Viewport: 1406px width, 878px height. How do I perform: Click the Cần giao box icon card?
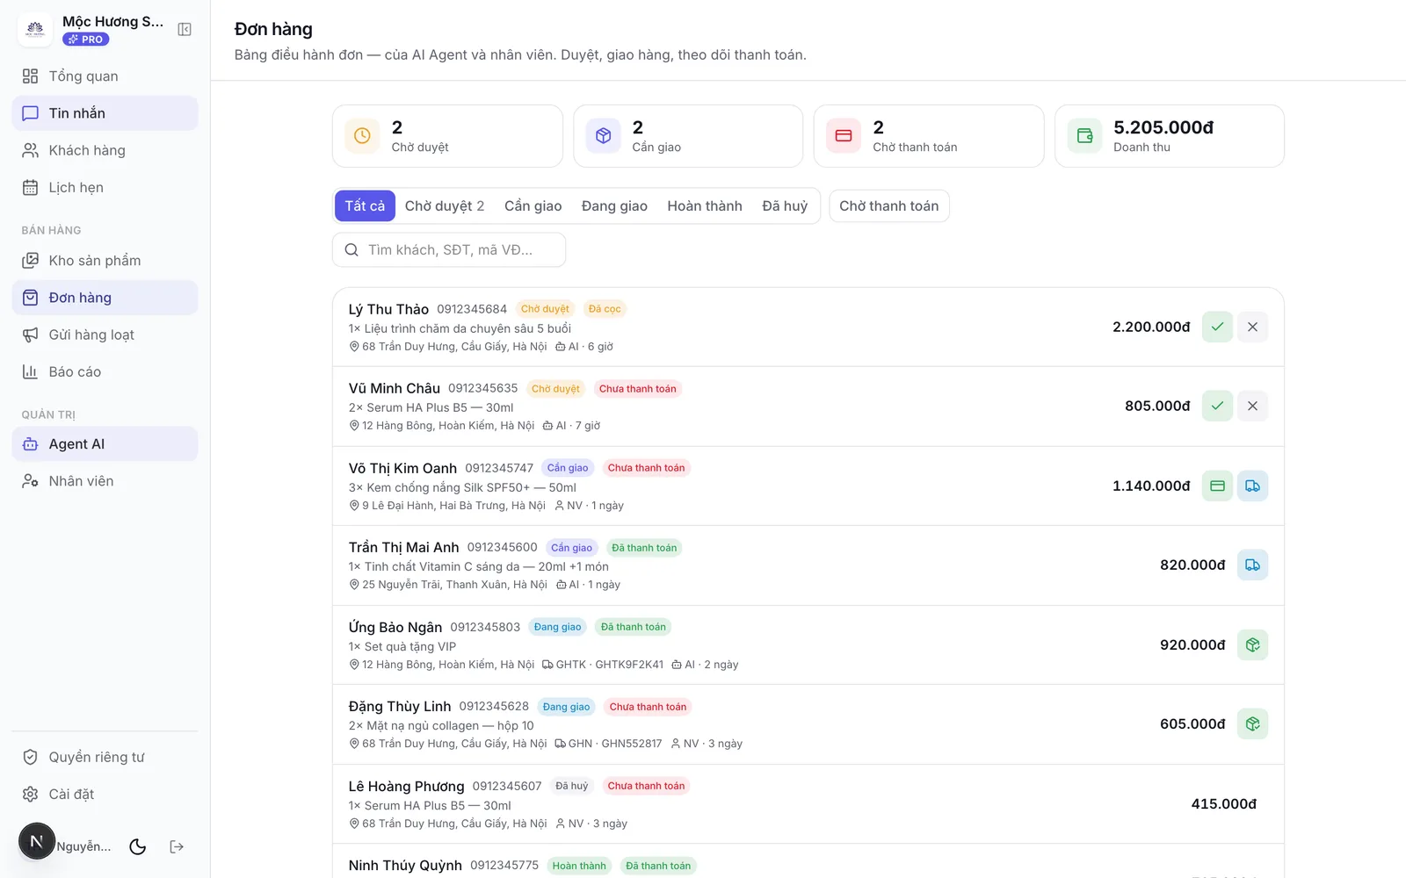point(603,136)
